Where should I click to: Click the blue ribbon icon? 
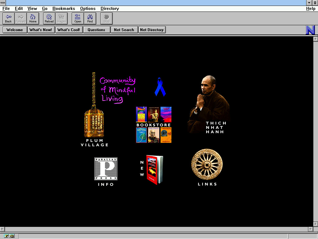click(160, 87)
